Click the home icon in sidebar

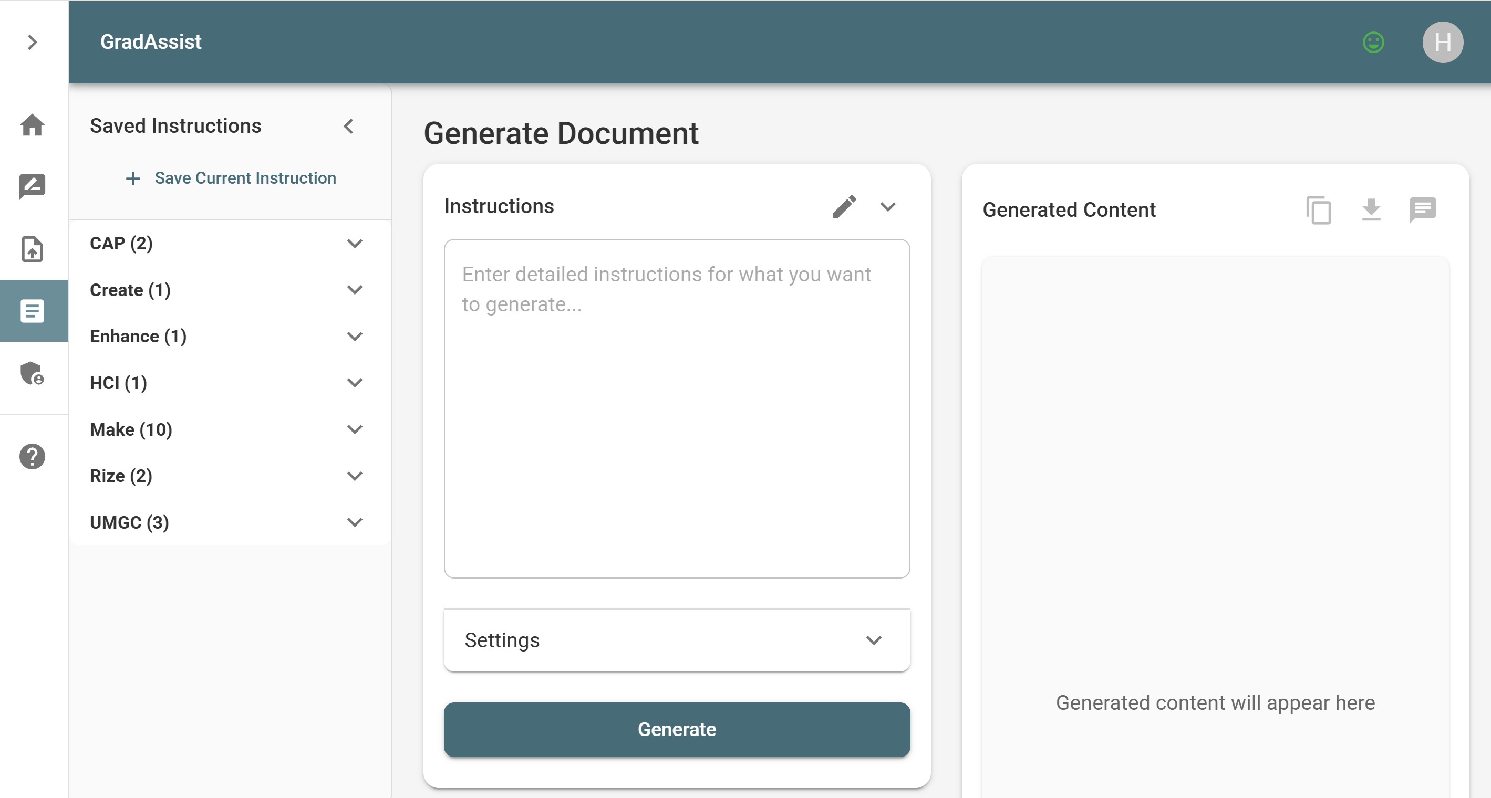click(x=33, y=125)
